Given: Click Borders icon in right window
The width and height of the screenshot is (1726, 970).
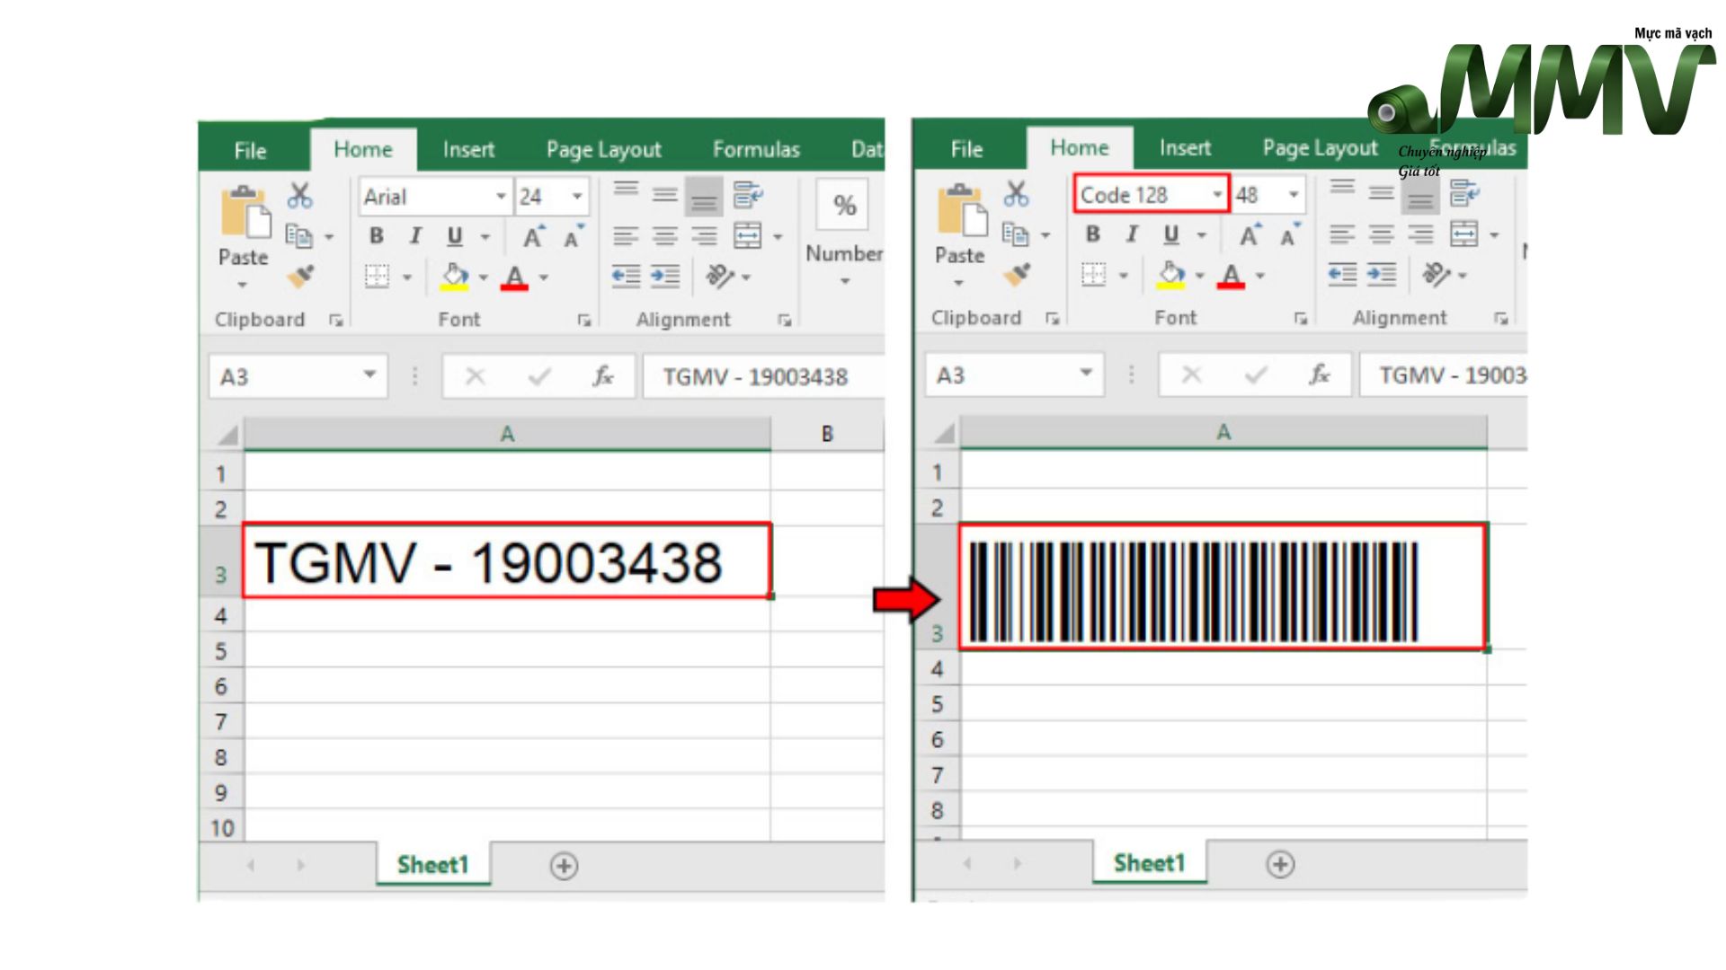Looking at the screenshot, I should click(1093, 275).
